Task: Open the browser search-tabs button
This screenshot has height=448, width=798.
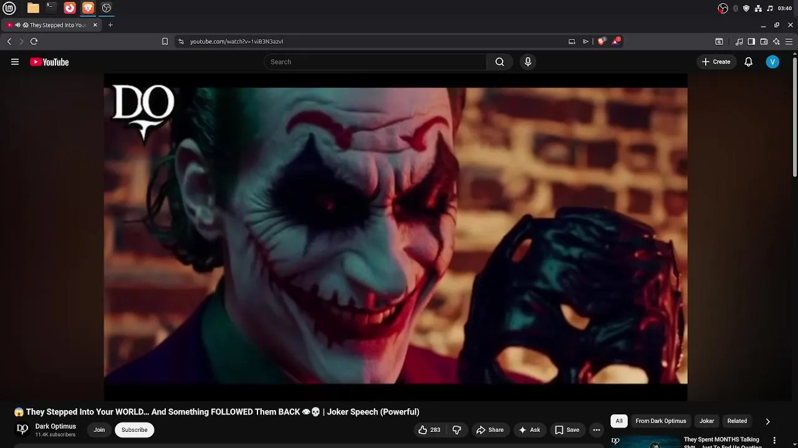Action: pos(719,42)
